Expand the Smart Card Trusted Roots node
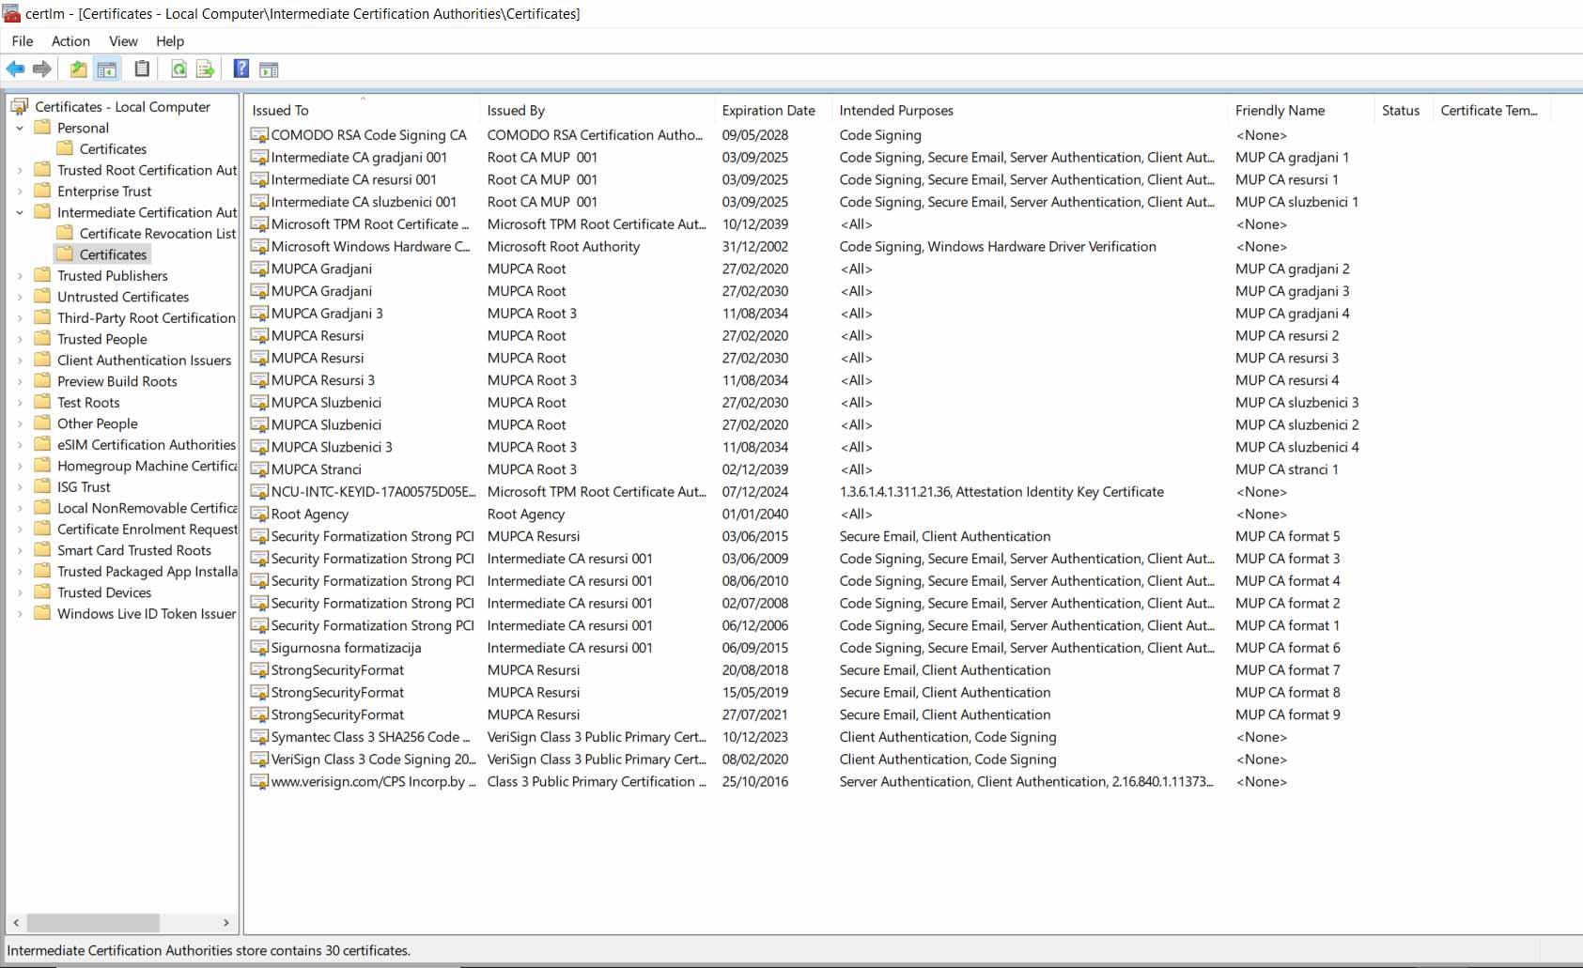The width and height of the screenshot is (1583, 968). 20,551
